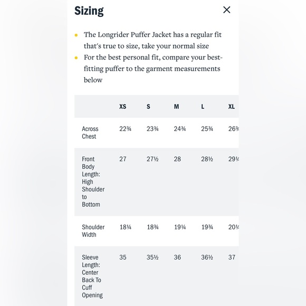The width and height of the screenshot is (306, 306).
Task: Close the Sizing panel with the X
Action: [x=226, y=9]
